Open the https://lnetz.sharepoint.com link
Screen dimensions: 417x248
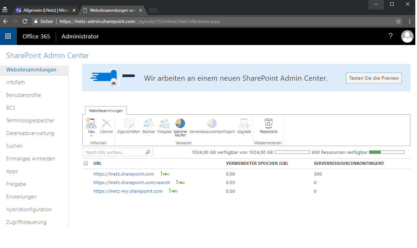(124, 174)
